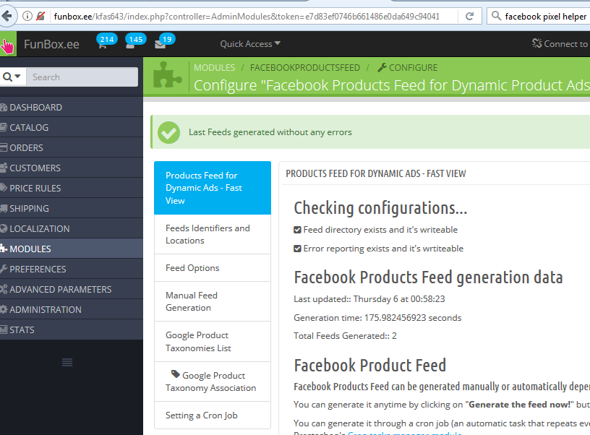Open the CUSTOMERS menu

[72, 168]
